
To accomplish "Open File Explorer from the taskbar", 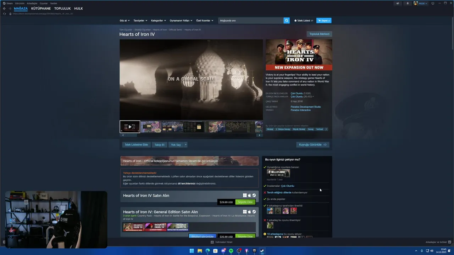I will (200, 251).
